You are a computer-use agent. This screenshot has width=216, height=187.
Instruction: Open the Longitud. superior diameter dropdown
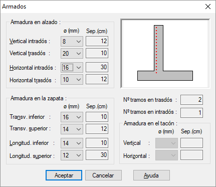[72, 155]
